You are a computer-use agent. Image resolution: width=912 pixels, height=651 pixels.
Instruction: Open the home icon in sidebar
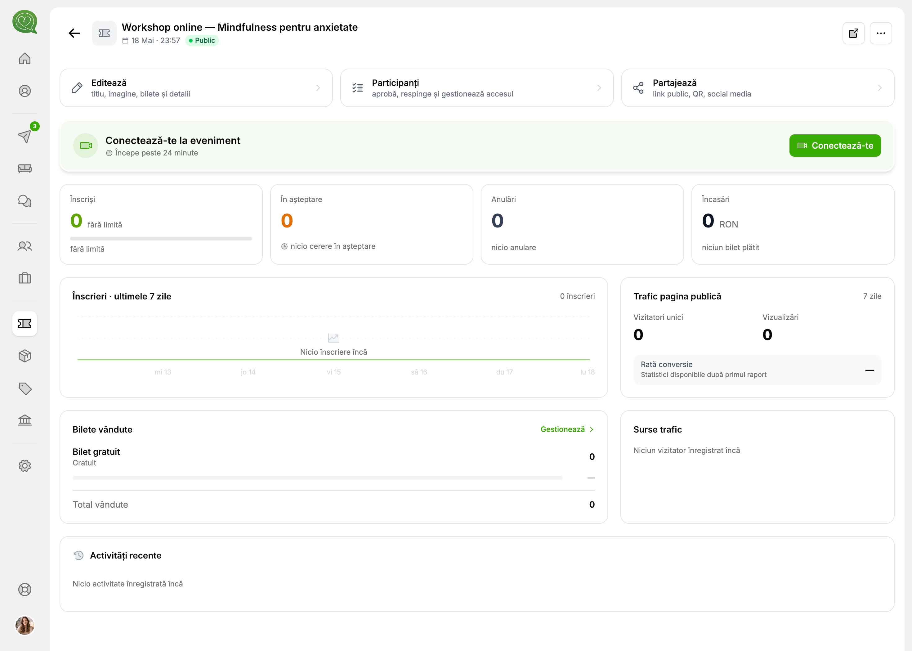[x=25, y=59]
